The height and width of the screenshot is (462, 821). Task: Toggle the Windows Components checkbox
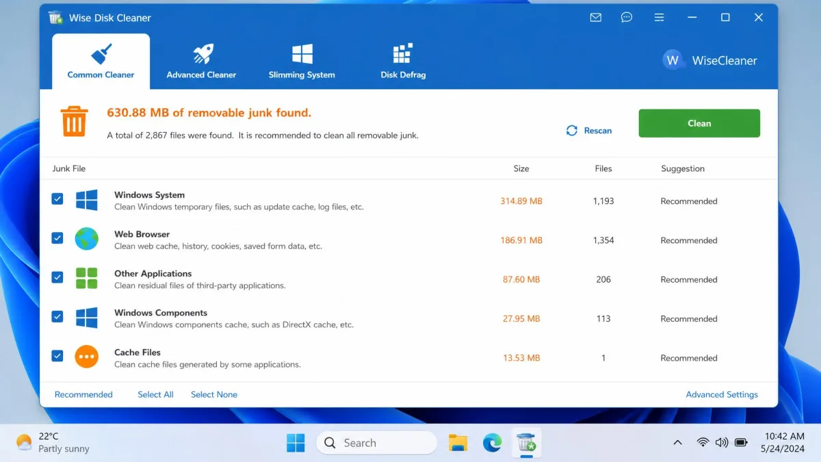coord(57,317)
